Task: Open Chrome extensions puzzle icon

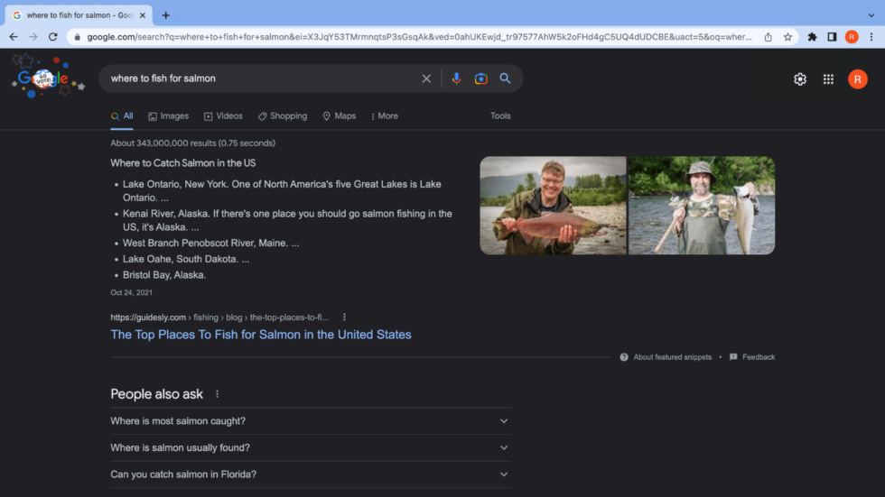Action: tap(812, 37)
